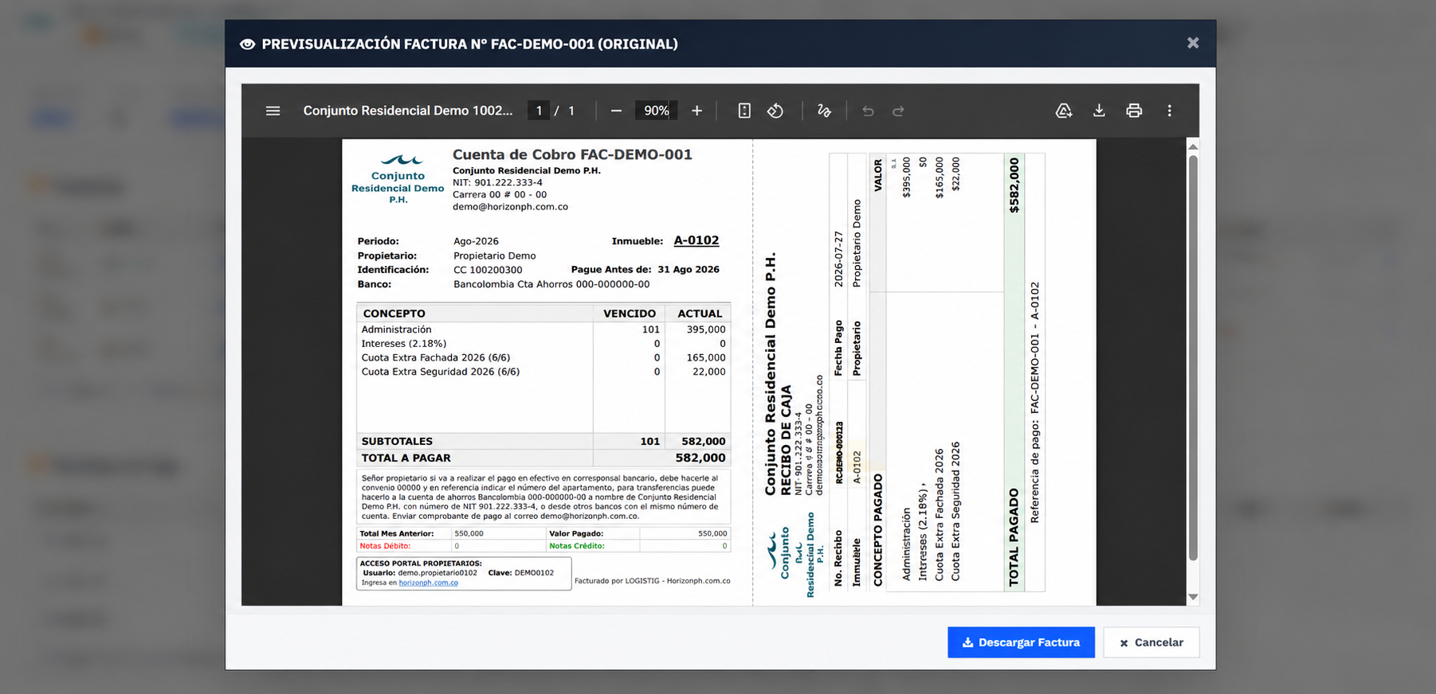Click the eye icon in dialog title
The height and width of the screenshot is (694, 1436).
click(248, 44)
